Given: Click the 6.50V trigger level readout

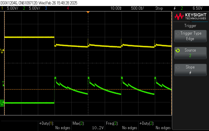Looking at the screenshot, I should coord(198,8).
